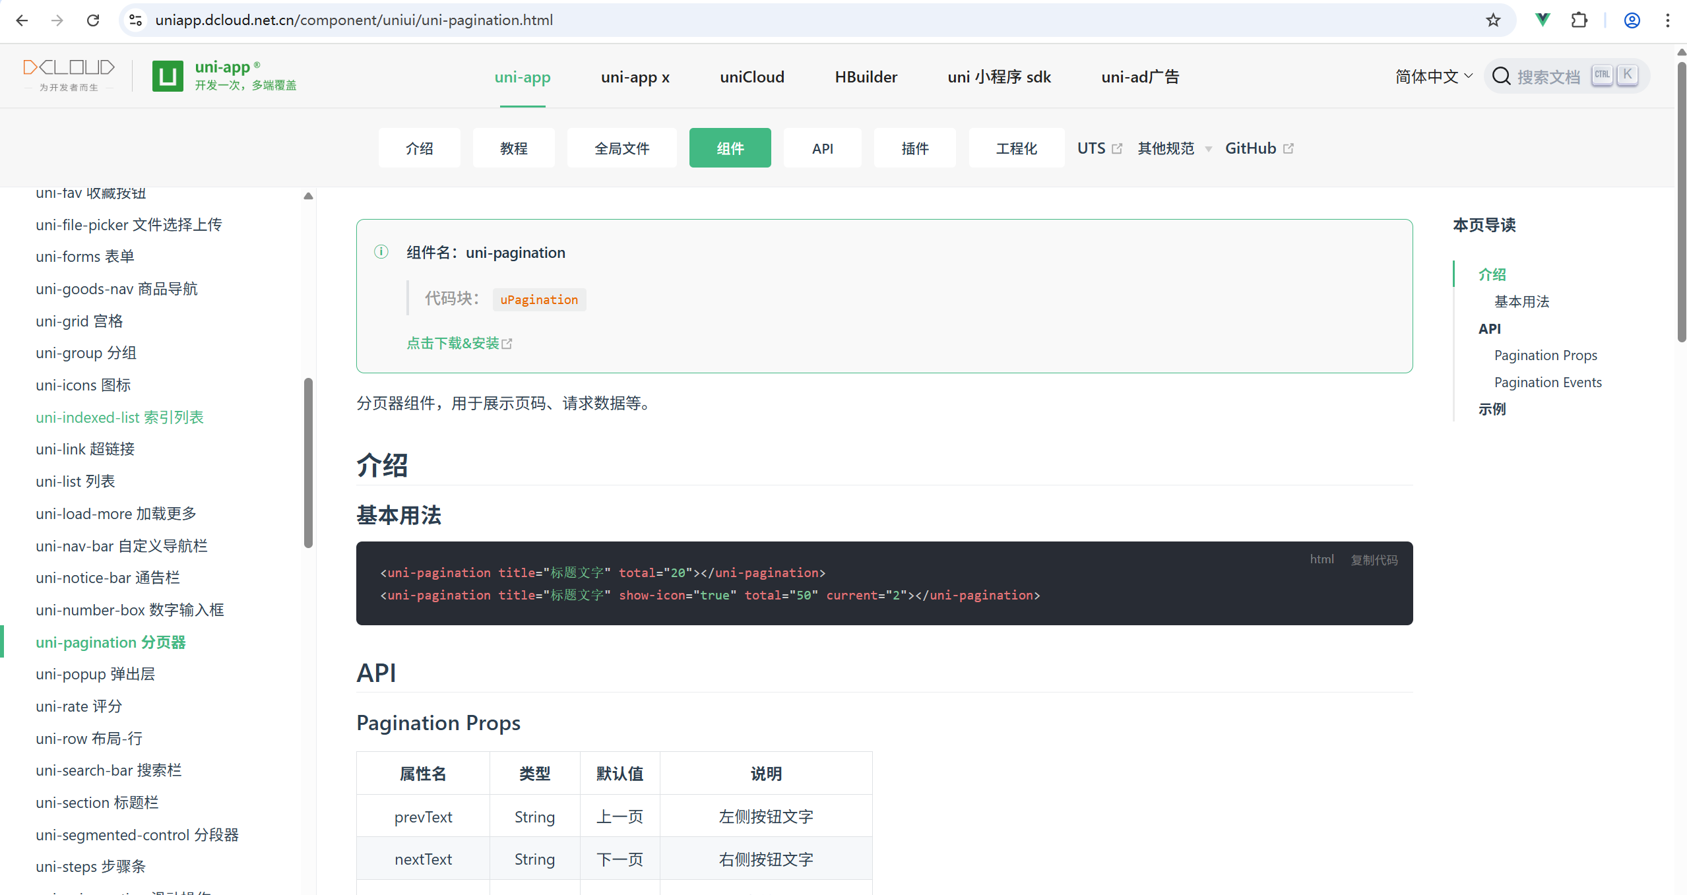Image resolution: width=1687 pixels, height=895 pixels.
Task: Open the uni 小程序 sdk tab
Action: point(1000,77)
